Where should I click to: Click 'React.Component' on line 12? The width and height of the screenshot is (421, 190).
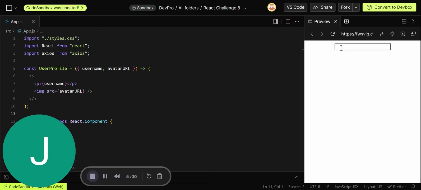coord(88,121)
